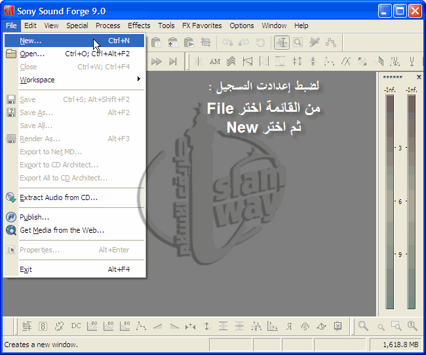Click the Graphic Fade curve icon
The image size is (426, 355).
click(141, 326)
